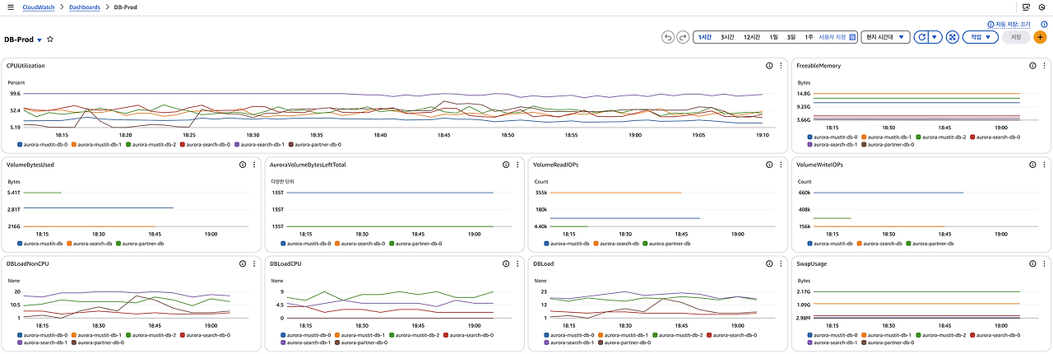This screenshot has width=1053, height=354.
Task: Favorite the DB-Prod dashboard with the star
Action: (50, 39)
